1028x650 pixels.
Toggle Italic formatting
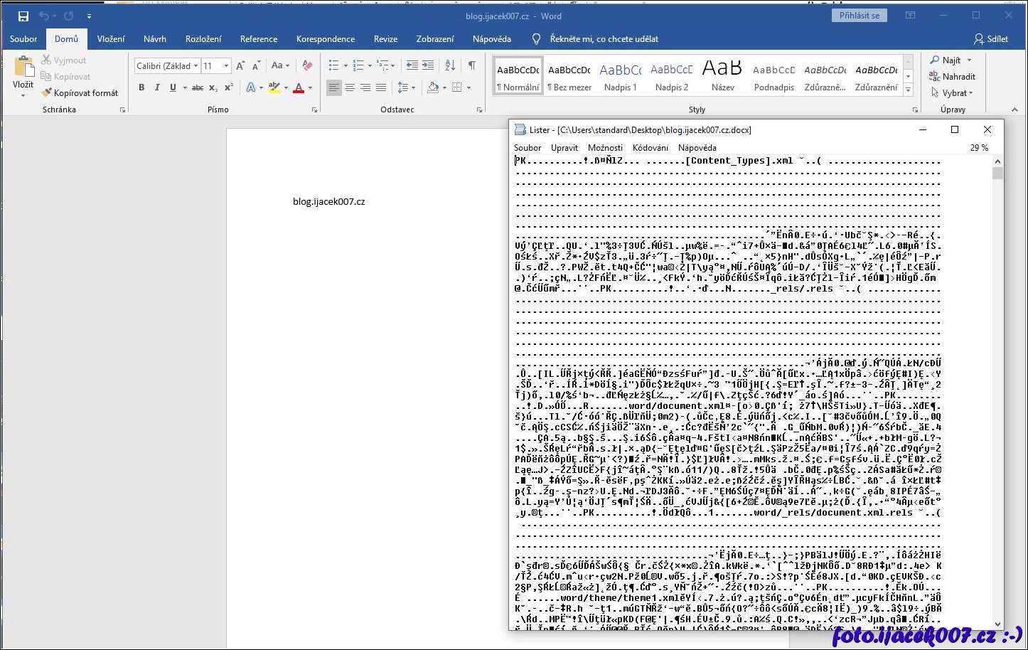[157, 87]
